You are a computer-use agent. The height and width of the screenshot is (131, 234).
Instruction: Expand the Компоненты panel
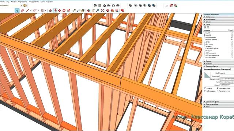[219, 19]
